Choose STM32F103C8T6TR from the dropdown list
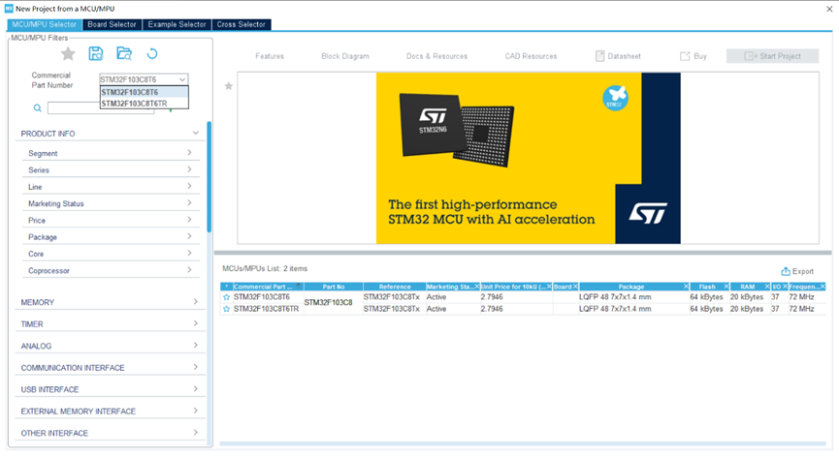839x456 pixels. [145, 103]
